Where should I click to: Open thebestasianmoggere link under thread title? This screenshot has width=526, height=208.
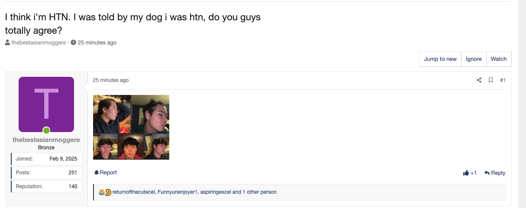pyautogui.click(x=39, y=43)
